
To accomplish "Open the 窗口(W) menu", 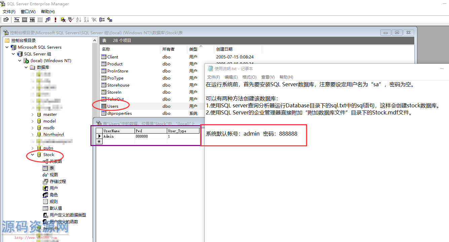I will click(x=28, y=12).
